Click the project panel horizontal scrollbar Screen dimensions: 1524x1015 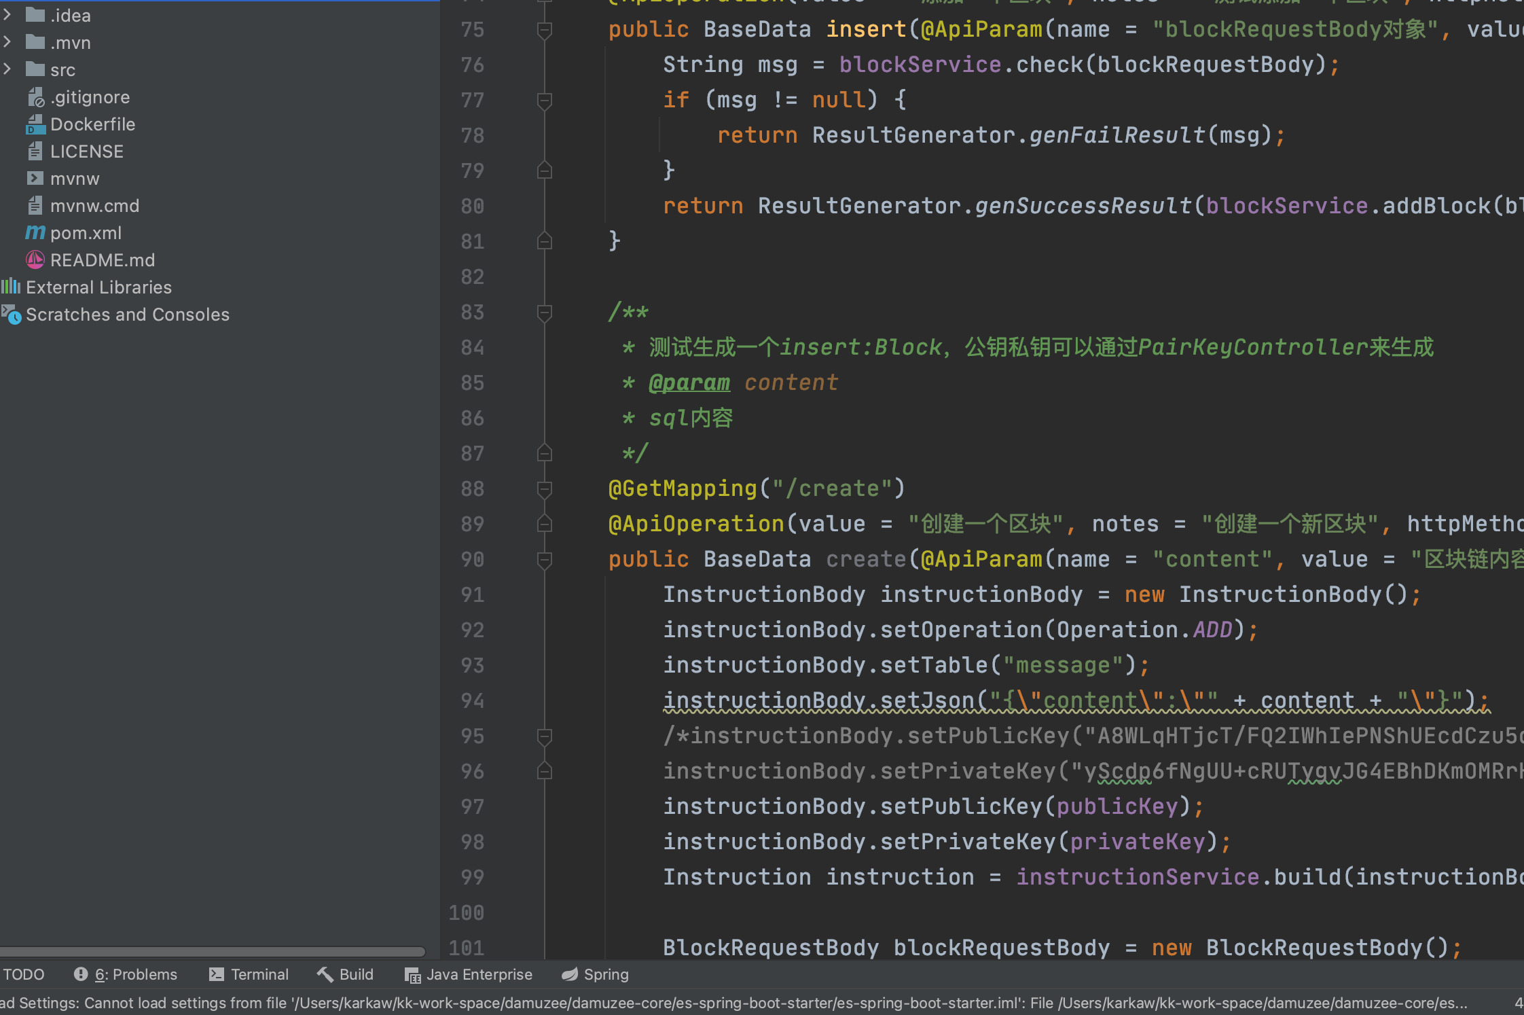point(213,951)
